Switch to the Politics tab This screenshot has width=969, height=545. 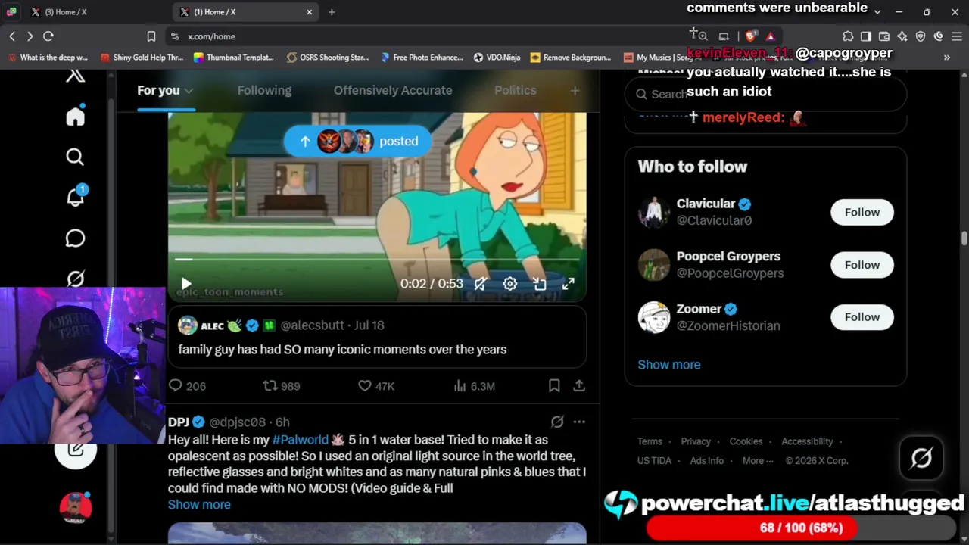(x=516, y=91)
